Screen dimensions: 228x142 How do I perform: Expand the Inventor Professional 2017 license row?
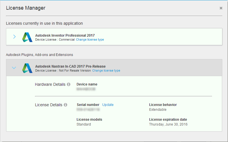(x=15, y=37)
